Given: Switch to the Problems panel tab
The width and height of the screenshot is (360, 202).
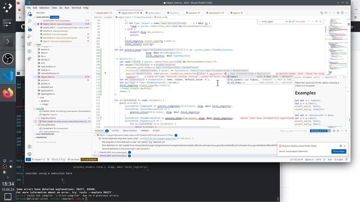Looking at the screenshot, I should click(x=101, y=131).
